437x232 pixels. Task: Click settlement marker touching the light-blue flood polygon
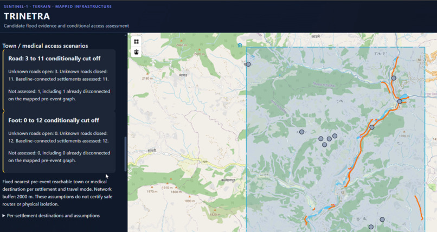coord(400,101)
